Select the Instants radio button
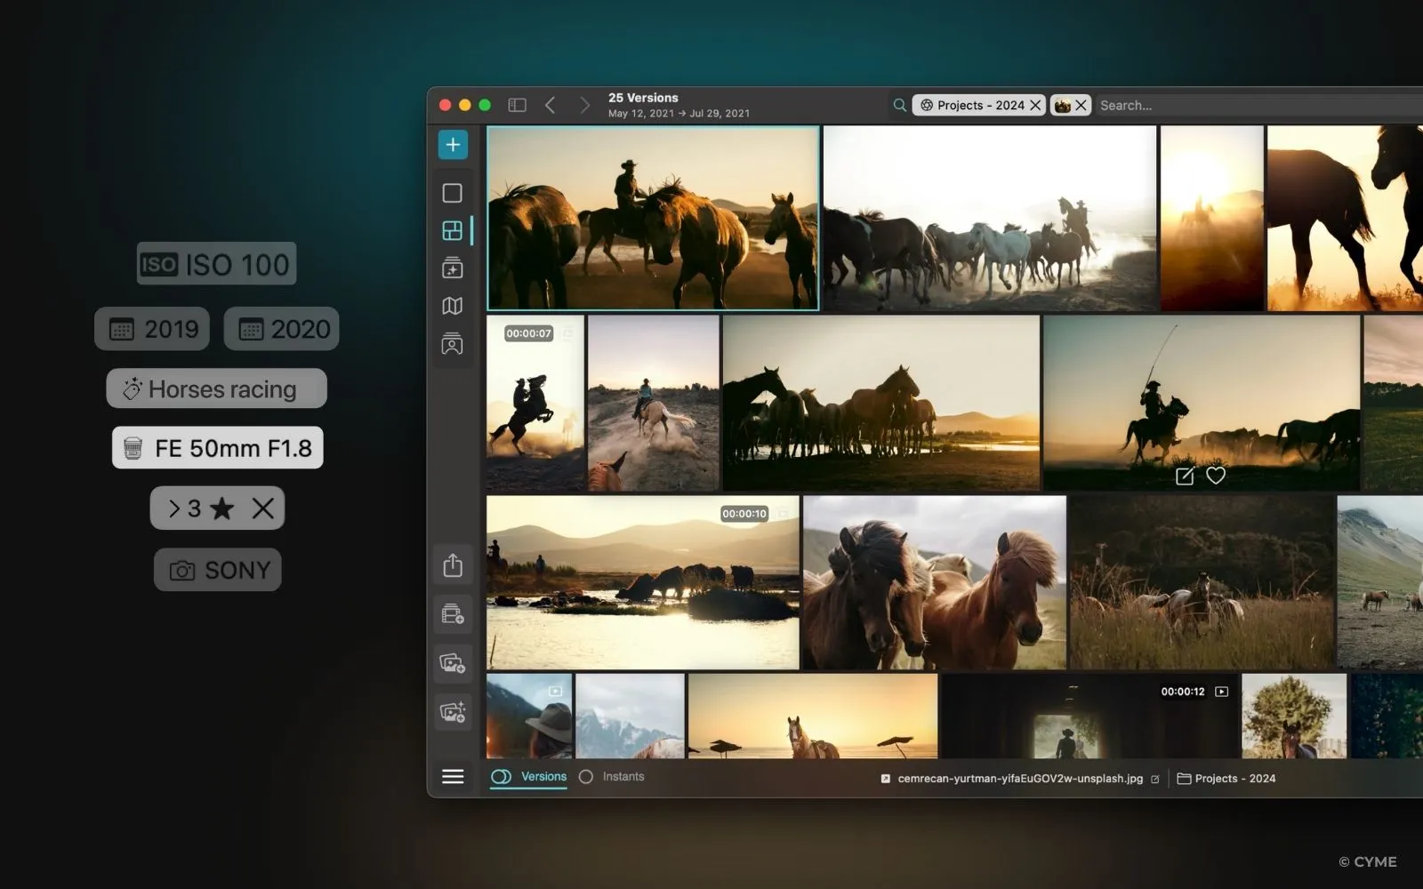The width and height of the screenshot is (1423, 889). tap(586, 776)
